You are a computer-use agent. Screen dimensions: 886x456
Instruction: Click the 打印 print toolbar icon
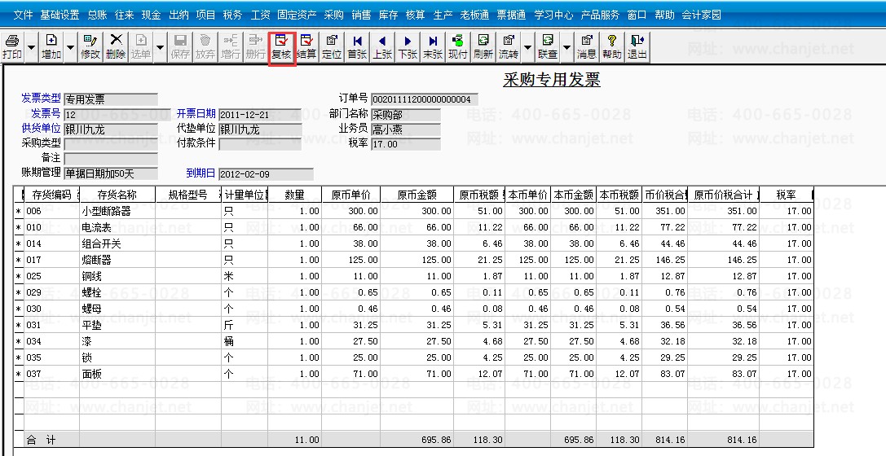(x=12, y=47)
